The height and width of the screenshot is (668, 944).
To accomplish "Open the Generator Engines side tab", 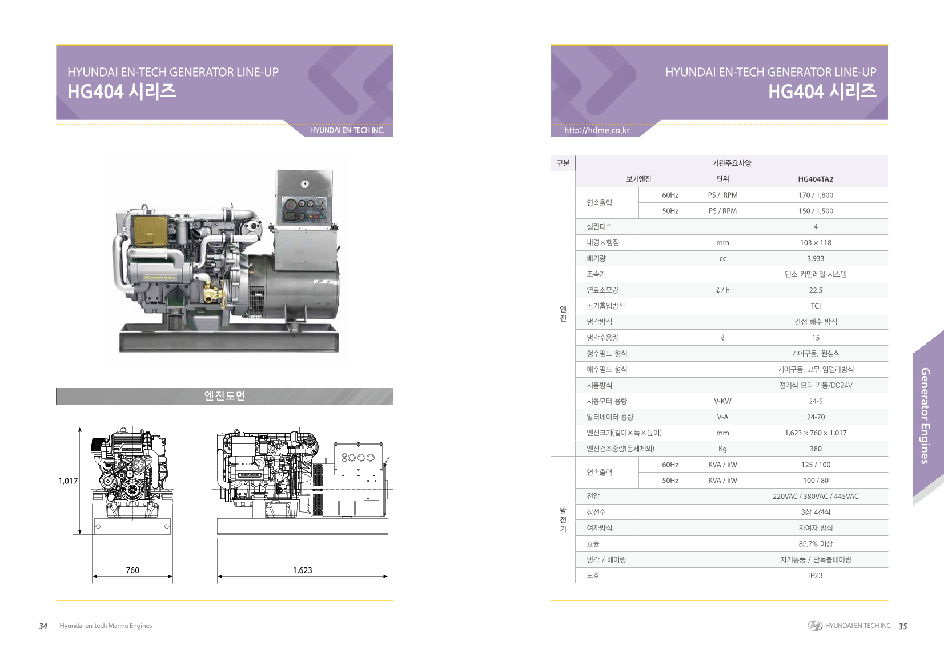I will coord(926,415).
